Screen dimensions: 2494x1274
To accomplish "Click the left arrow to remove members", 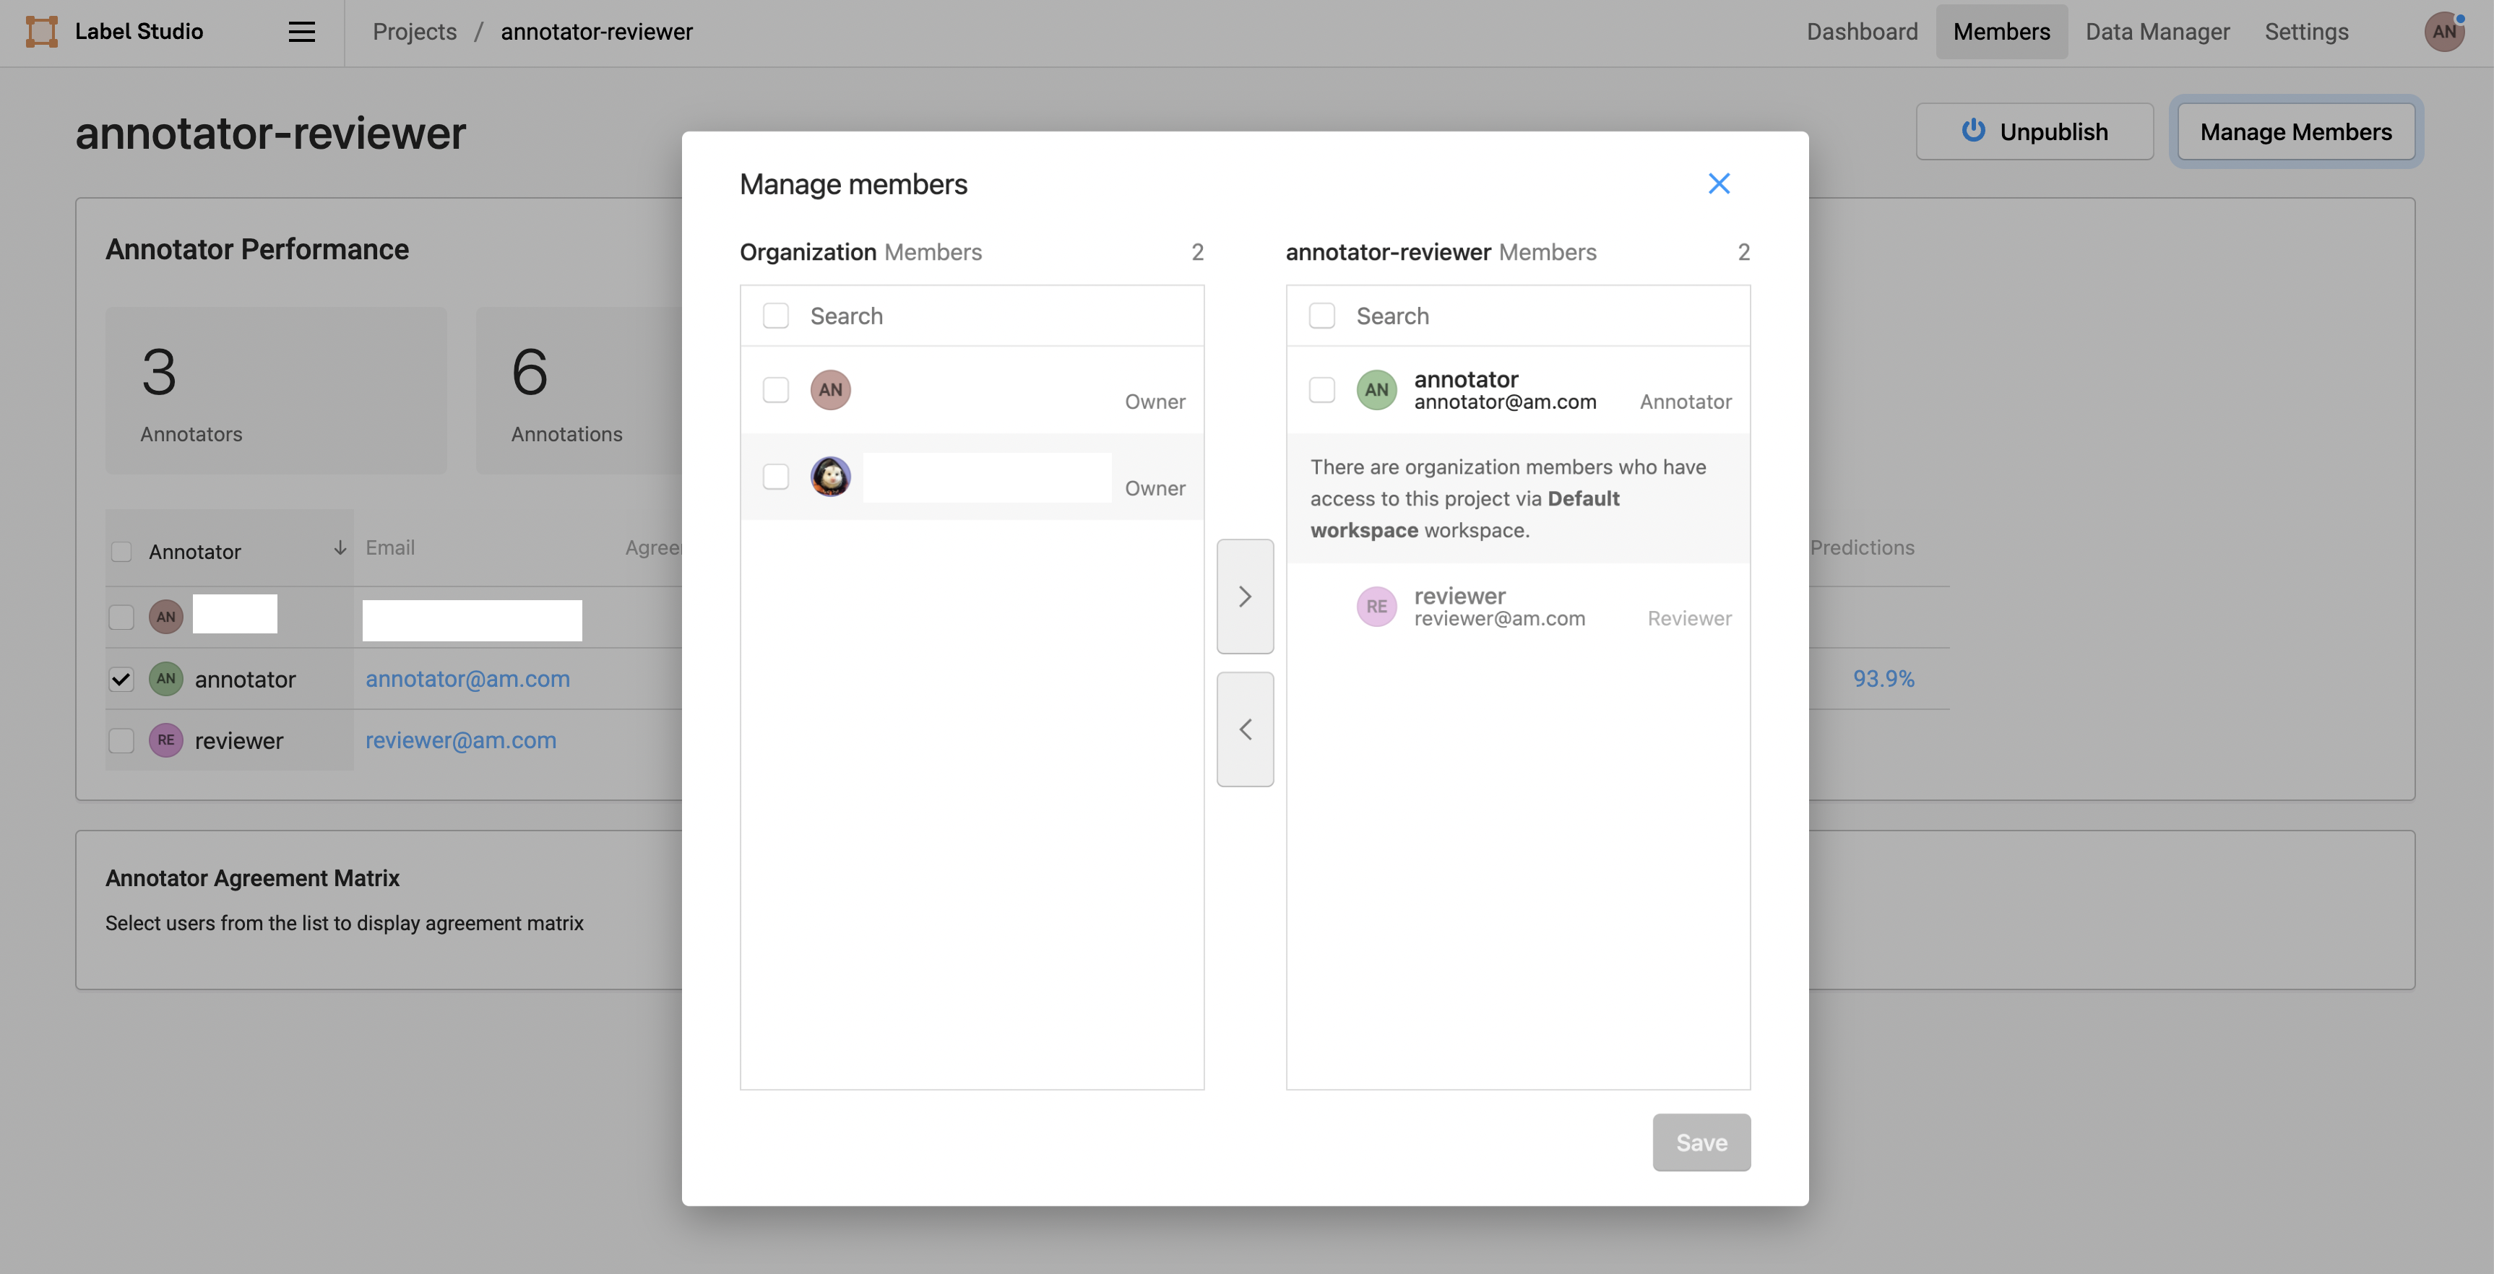I will pos(1245,729).
